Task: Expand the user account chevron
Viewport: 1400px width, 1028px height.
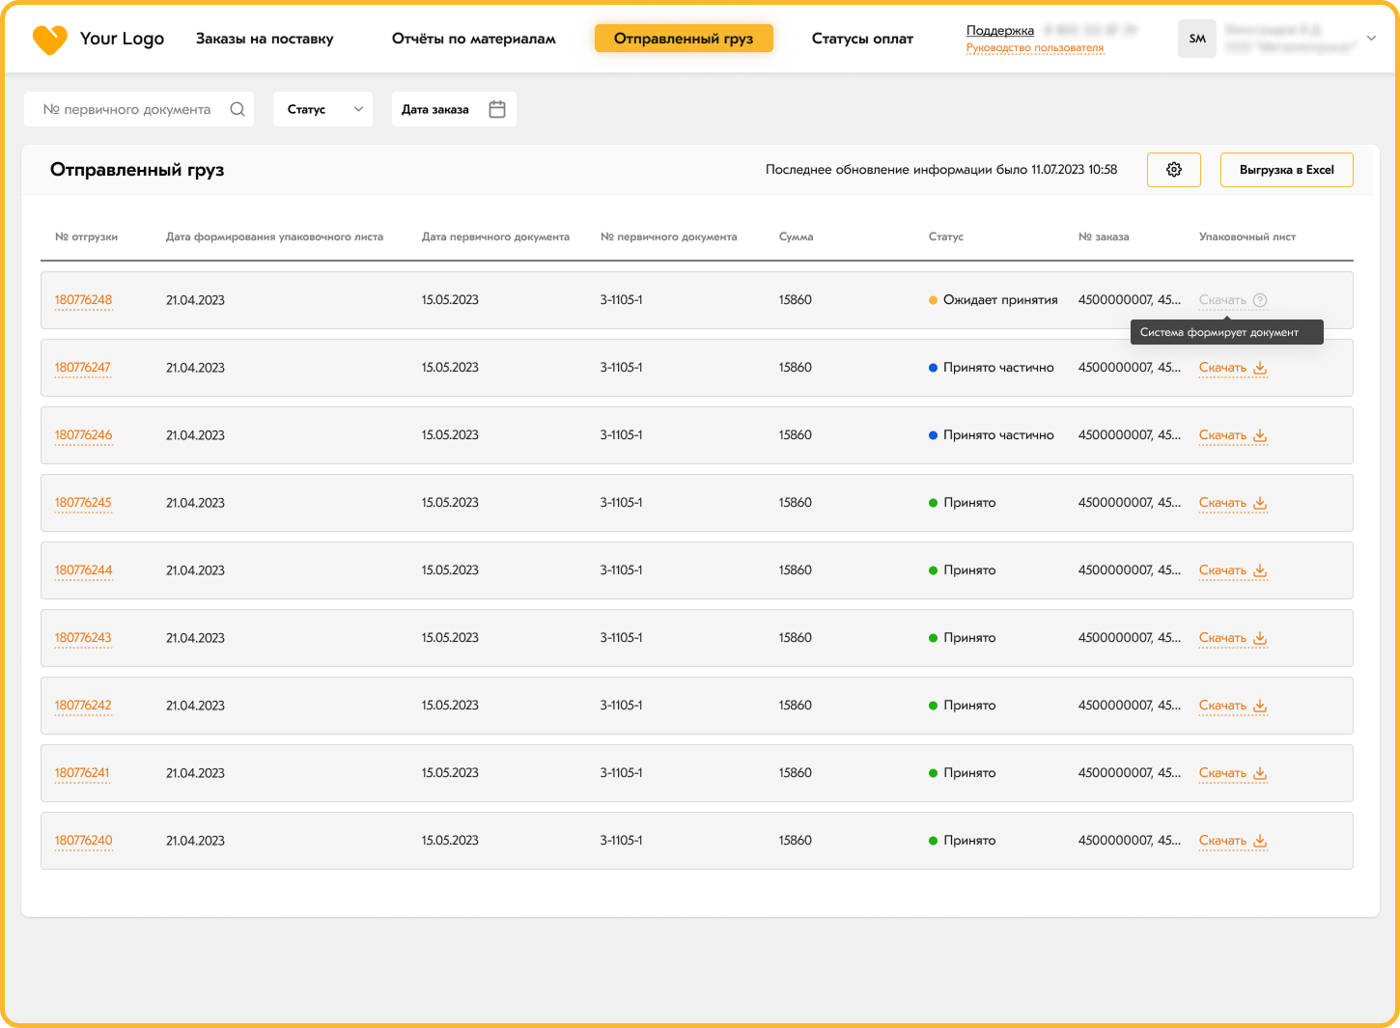Action: 1371,39
